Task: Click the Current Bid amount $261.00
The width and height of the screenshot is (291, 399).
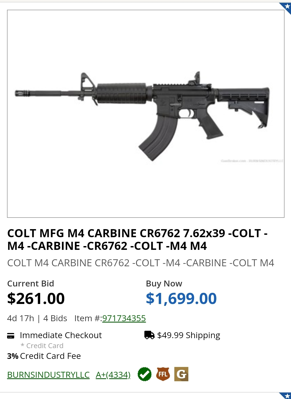Action: point(36,298)
